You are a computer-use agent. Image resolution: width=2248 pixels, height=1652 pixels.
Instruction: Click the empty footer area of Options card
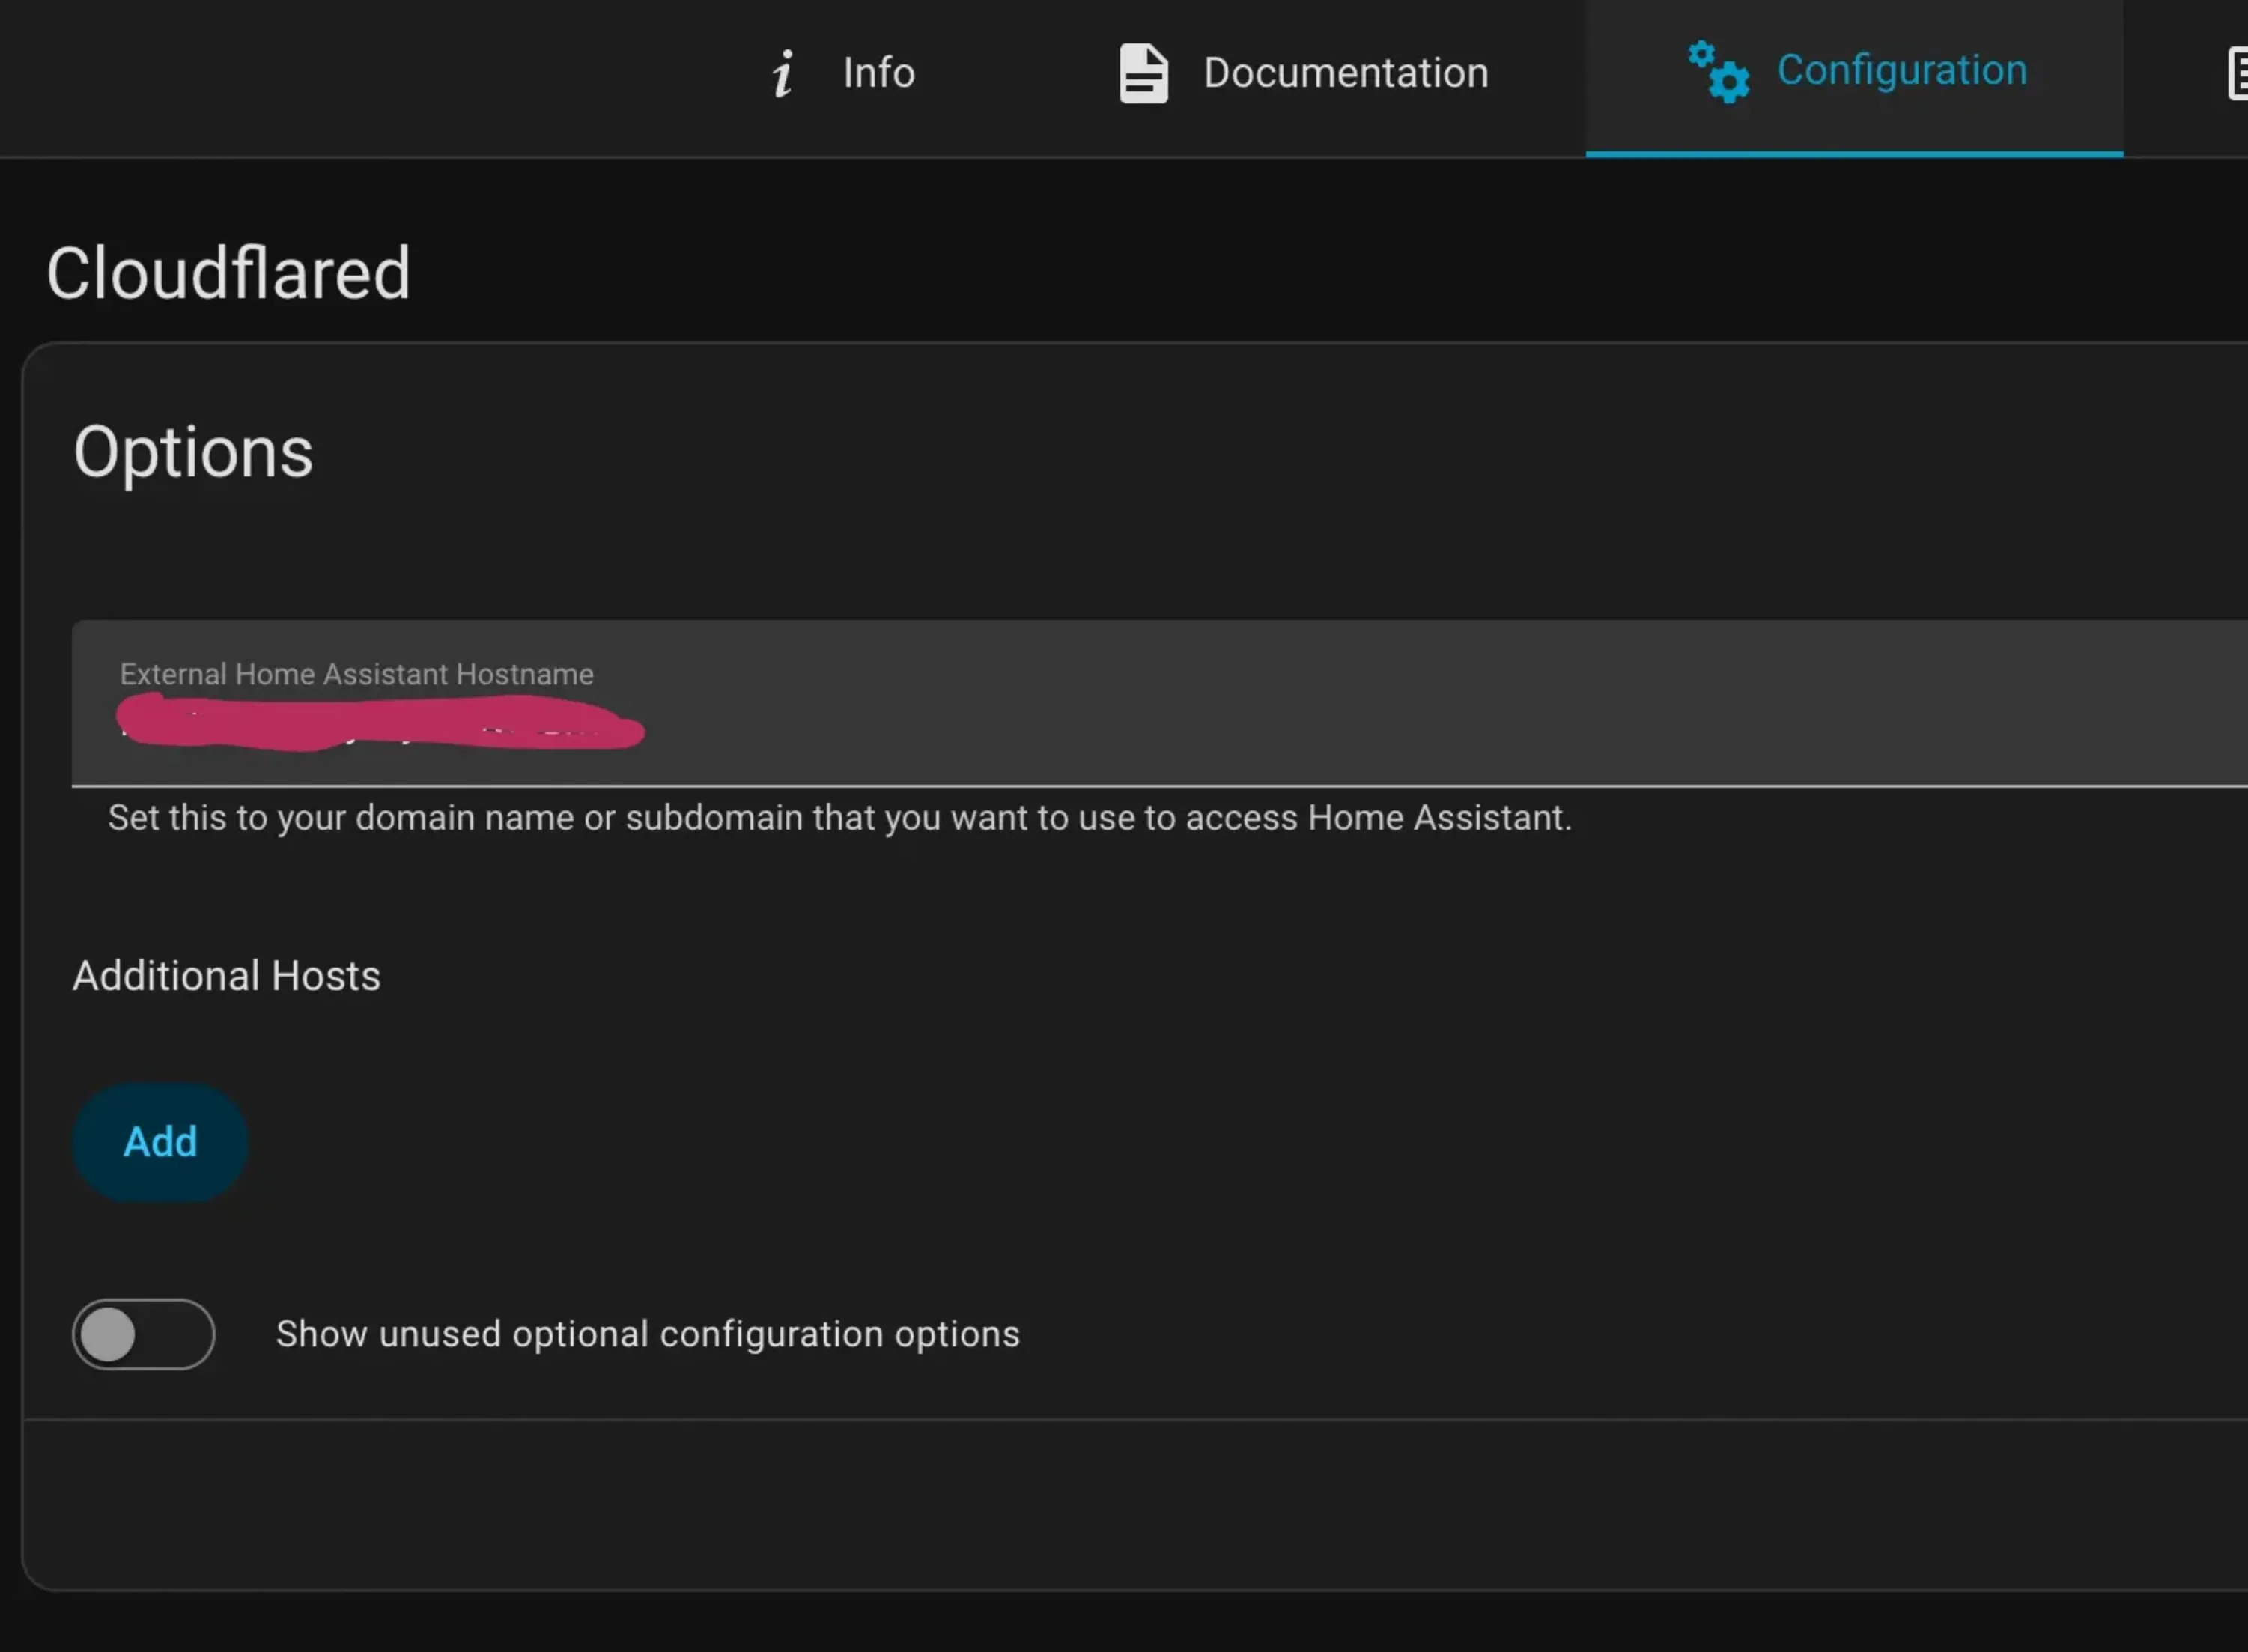1136,1505
